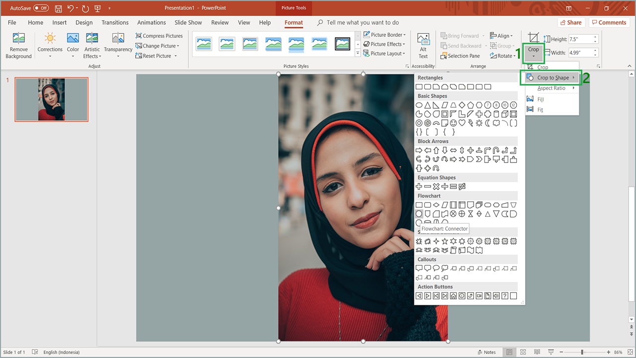Select the slide 1 thumbnail
This screenshot has height=358, width=636.
click(x=51, y=99)
